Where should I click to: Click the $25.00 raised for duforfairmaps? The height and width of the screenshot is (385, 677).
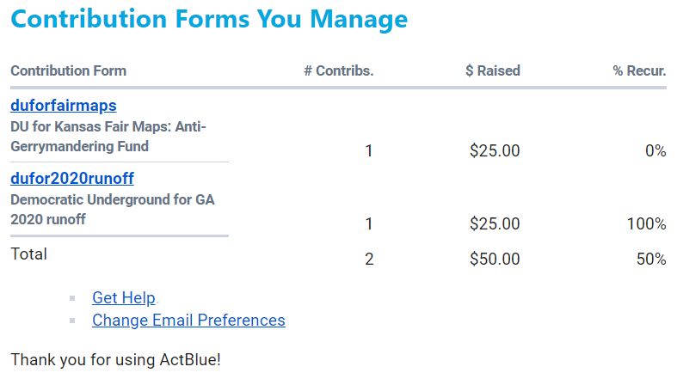click(495, 151)
